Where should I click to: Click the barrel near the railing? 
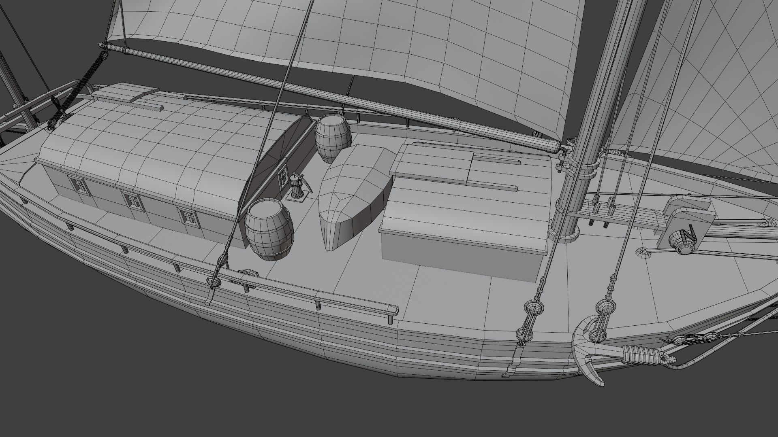coord(269,230)
